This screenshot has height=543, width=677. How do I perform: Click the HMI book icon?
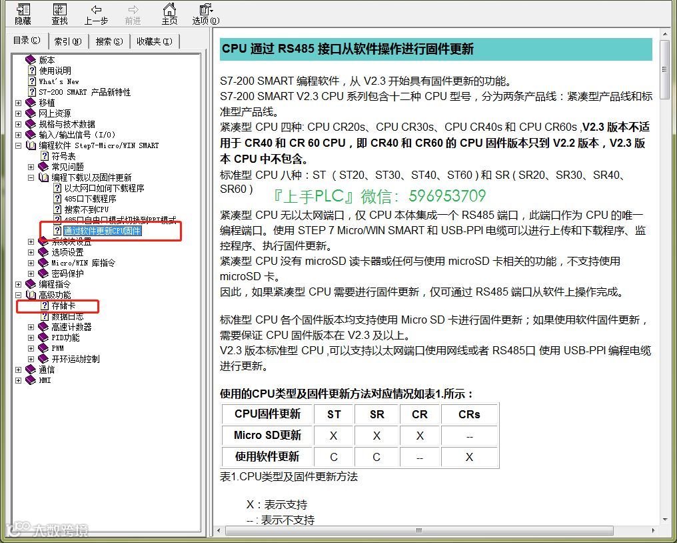pyautogui.click(x=30, y=380)
